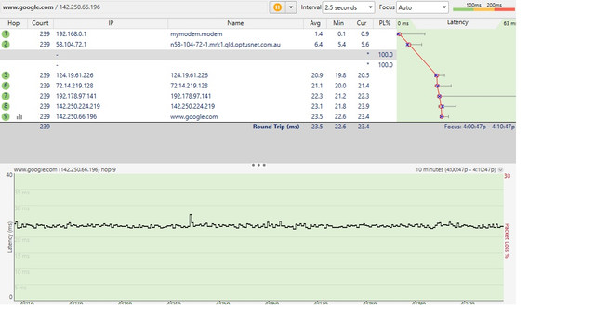Click the hop 9 latency marker in graph
The height and width of the screenshot is (335, 595).
442,116
